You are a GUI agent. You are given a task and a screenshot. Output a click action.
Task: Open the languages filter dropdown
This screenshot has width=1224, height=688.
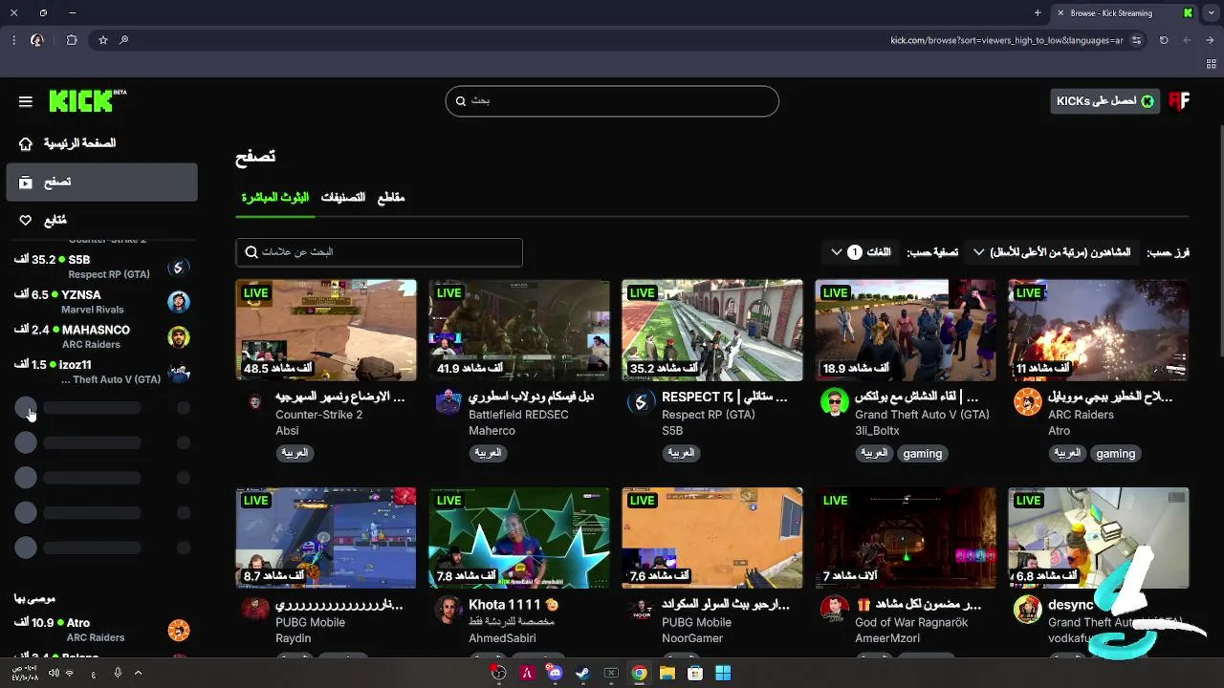coord(861,252)
